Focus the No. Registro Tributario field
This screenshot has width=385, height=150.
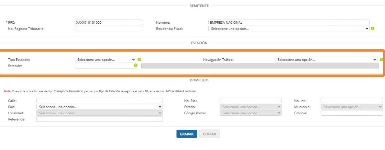[109, 29]
